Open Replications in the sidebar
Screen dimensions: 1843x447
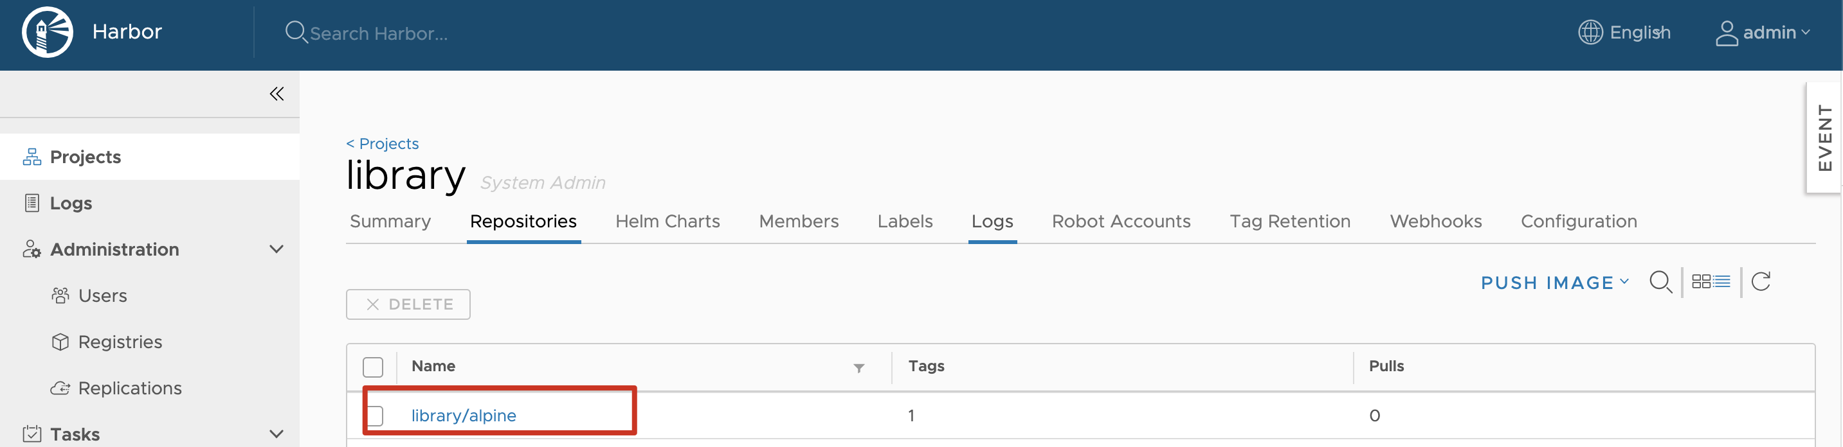point(129,389)
